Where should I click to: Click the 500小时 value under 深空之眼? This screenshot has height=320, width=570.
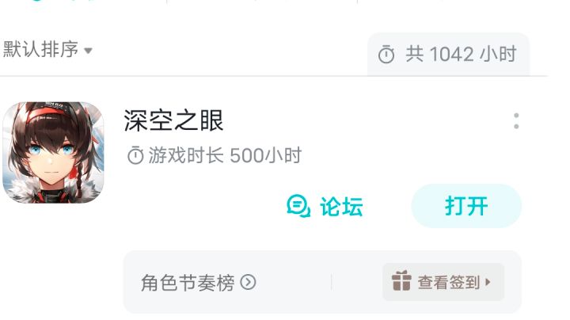(266, 155)
